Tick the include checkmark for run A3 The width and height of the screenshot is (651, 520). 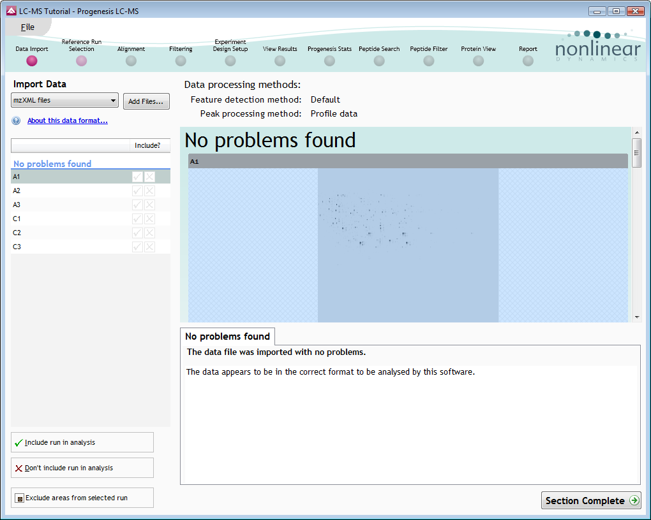(x=137, y=205)
